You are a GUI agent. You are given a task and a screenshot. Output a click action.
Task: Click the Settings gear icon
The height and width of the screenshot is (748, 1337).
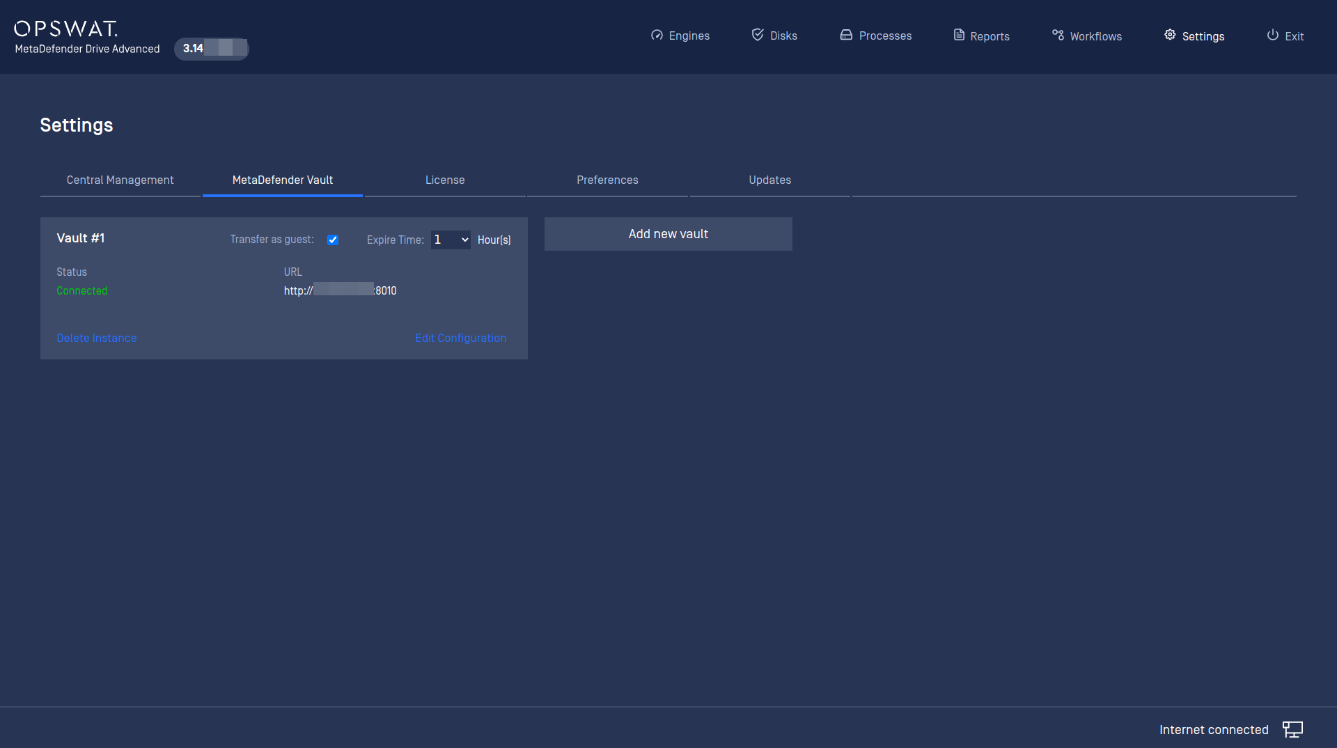click(1170, 35)
